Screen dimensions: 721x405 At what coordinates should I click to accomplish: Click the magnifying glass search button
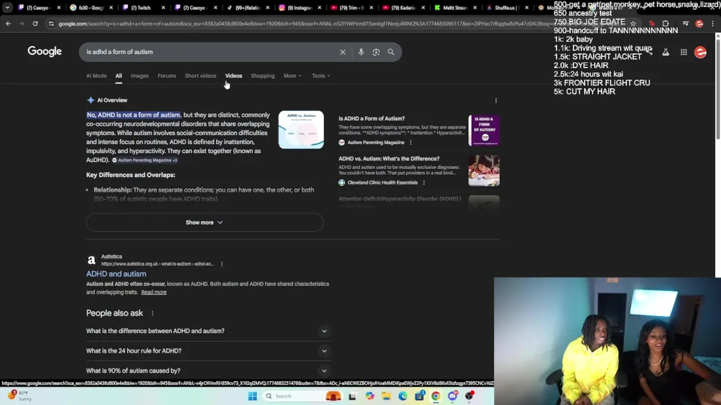[391, 52]
